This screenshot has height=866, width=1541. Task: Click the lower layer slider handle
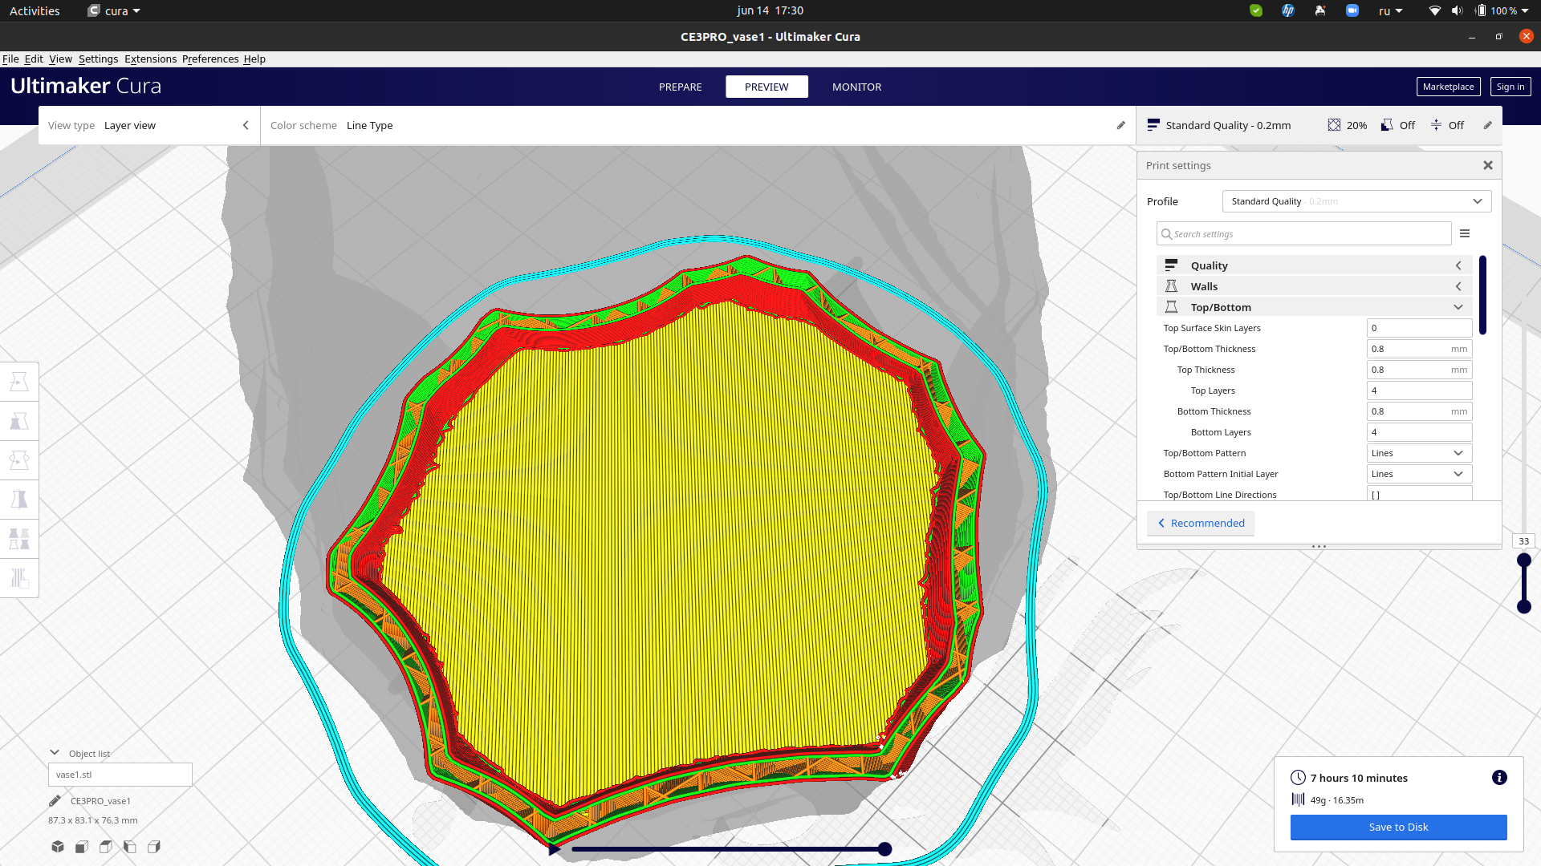point(1524,607)
